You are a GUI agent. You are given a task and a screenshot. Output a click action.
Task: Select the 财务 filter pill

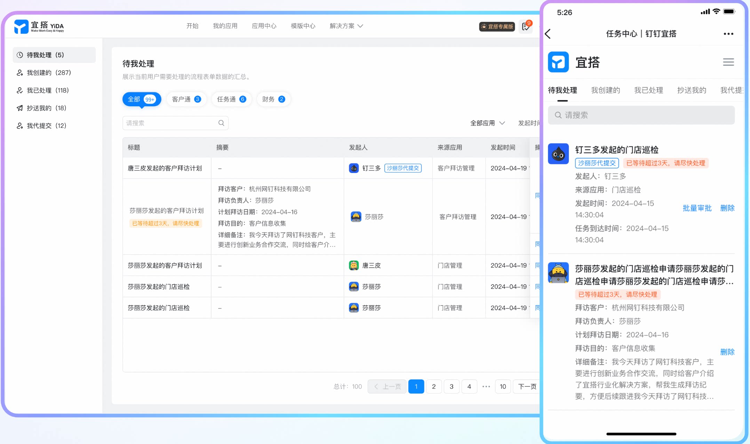[x=273, y=99]
